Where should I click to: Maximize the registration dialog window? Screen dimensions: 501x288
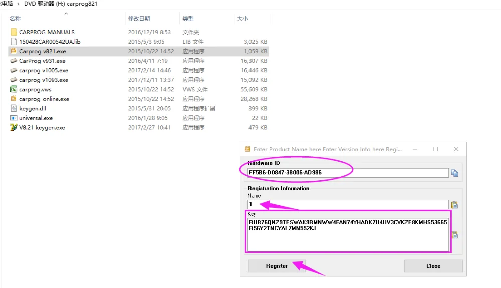pos(435,149)
